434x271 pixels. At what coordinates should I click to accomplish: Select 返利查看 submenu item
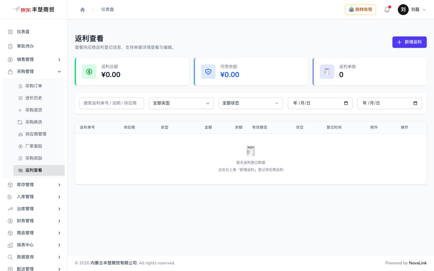click(39, 170)
